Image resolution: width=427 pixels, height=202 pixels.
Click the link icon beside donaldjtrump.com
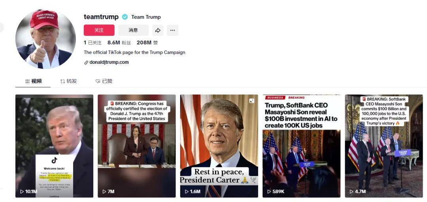(86, 62)
